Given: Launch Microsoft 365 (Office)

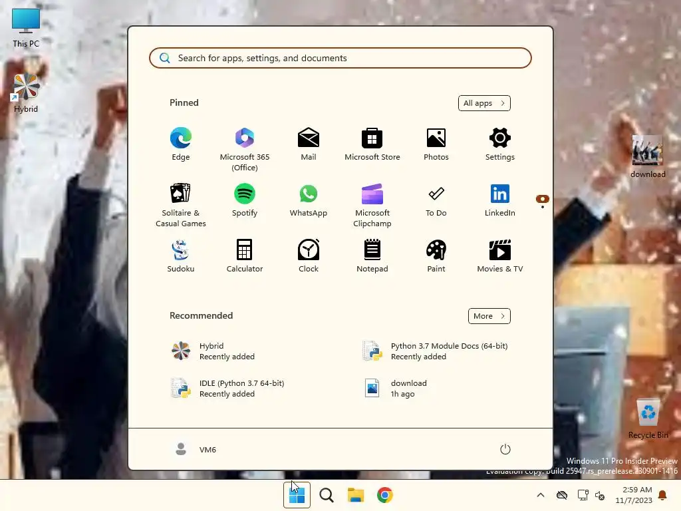Looking at the screenshot, I should point(245,150).
